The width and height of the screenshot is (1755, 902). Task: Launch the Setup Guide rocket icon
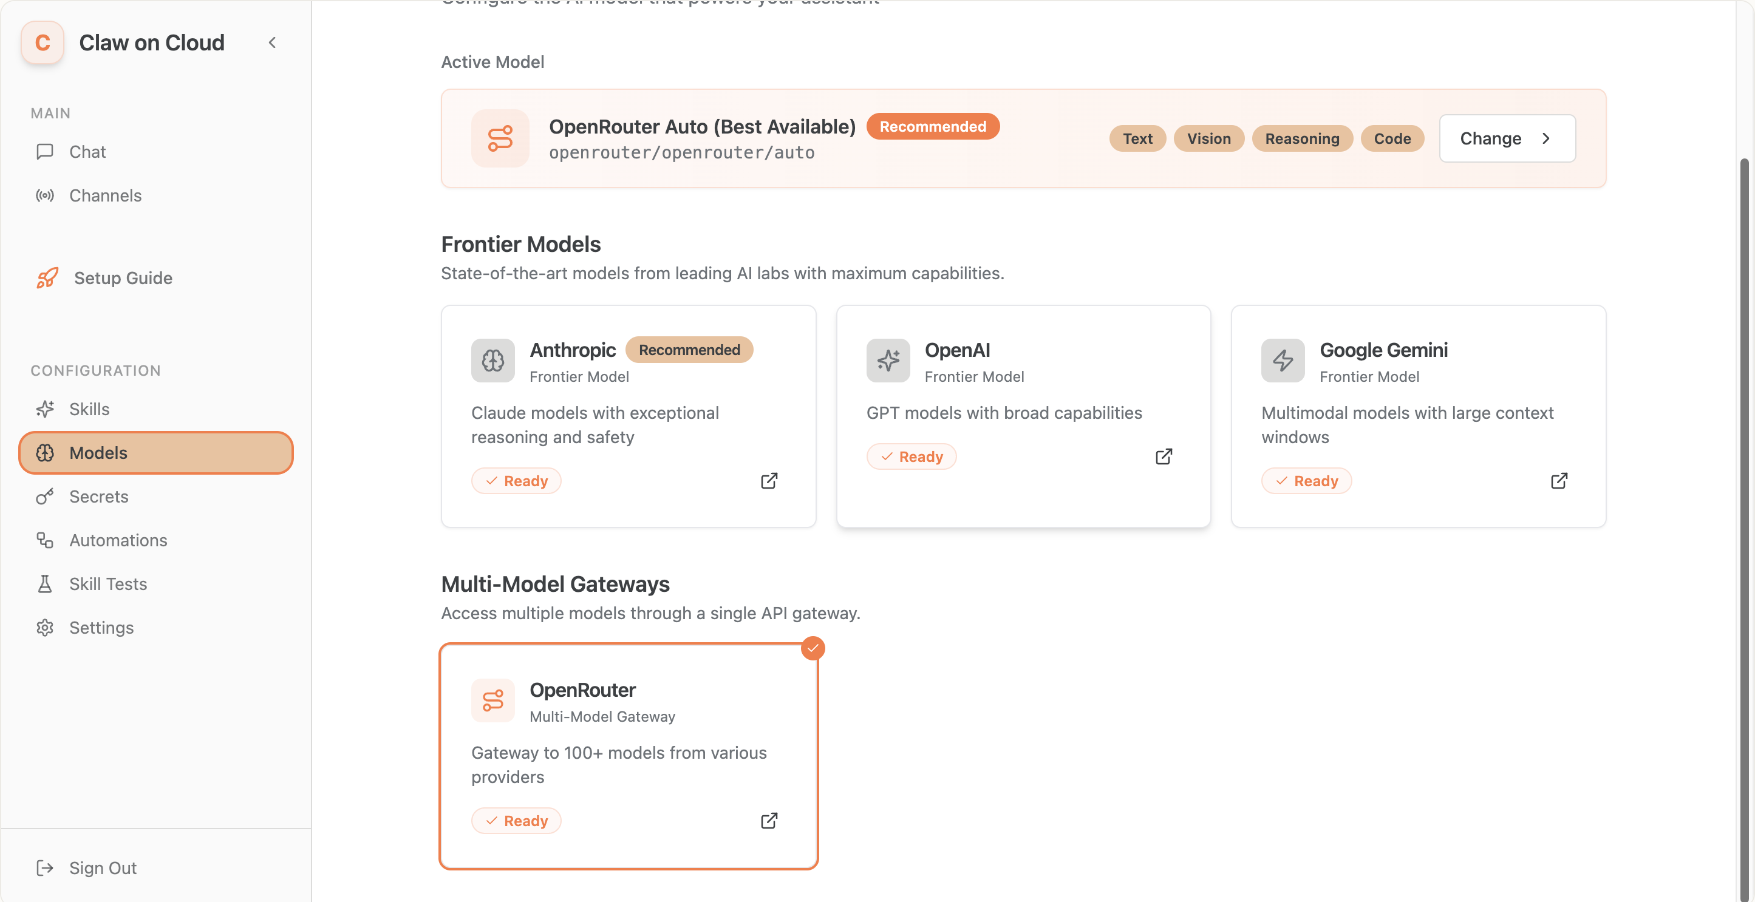tap(46, 278)
